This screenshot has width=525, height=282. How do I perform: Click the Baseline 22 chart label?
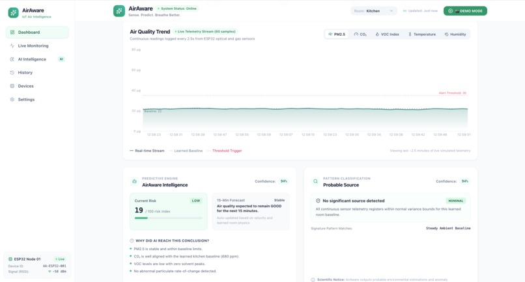pyautogui.click(x=152, y=111)
